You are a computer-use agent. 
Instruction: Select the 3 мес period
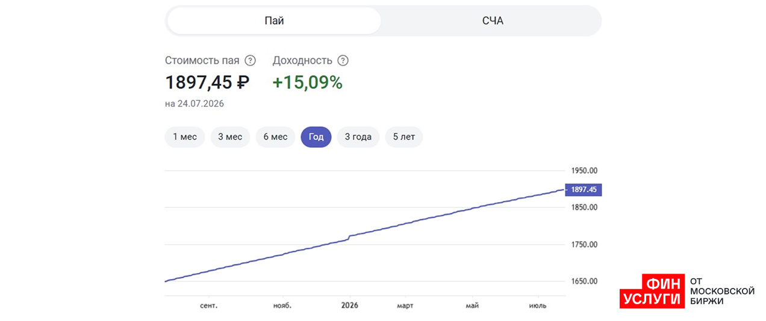pos(230,137)
